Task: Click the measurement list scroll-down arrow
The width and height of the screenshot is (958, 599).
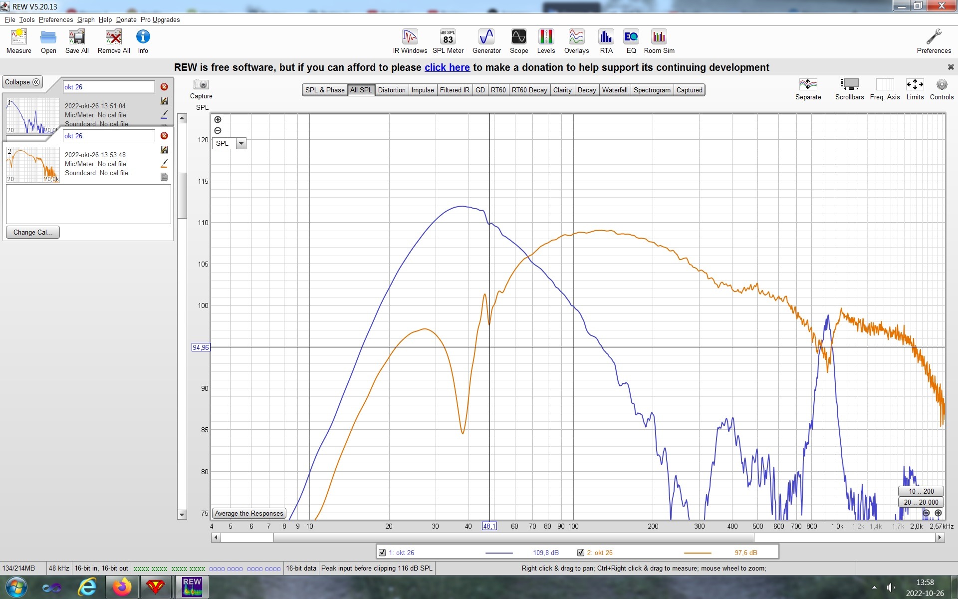Action: click(x=182, y=515)
